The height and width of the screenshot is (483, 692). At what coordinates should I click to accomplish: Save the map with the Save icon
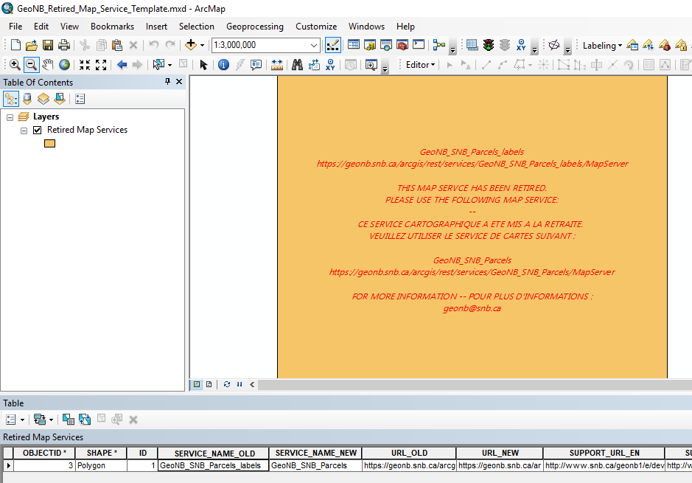point(48,44)
